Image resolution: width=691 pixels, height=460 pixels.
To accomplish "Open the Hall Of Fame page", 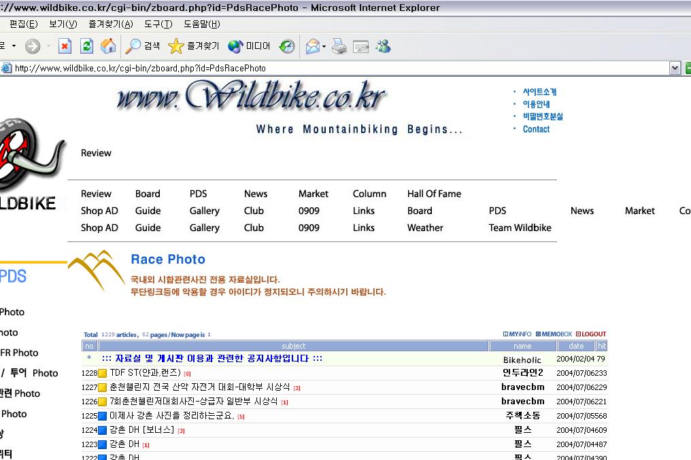I will [434, 194].
